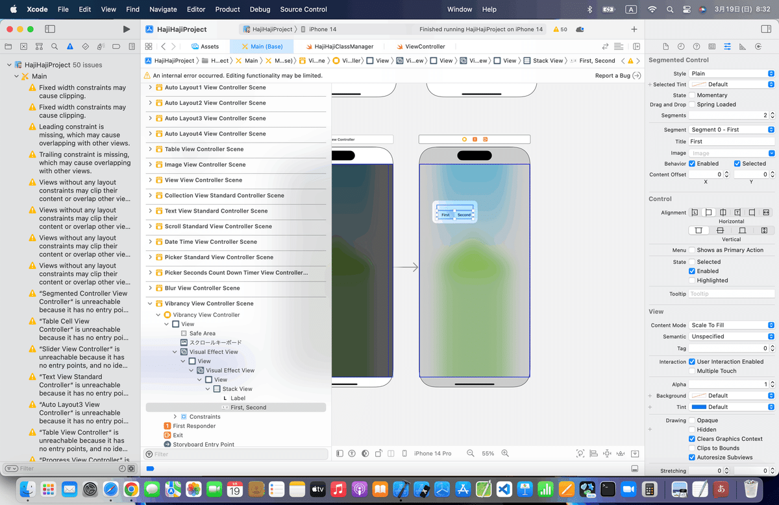
Task: Open the Semantic Unspecified dropdown
Action: 732,336
